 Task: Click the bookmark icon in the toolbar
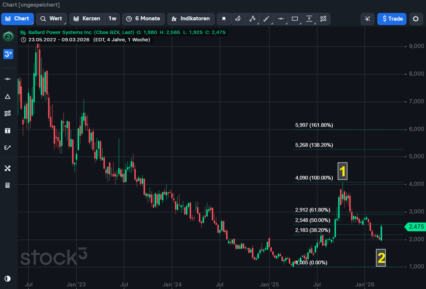(x=224, y=19)
